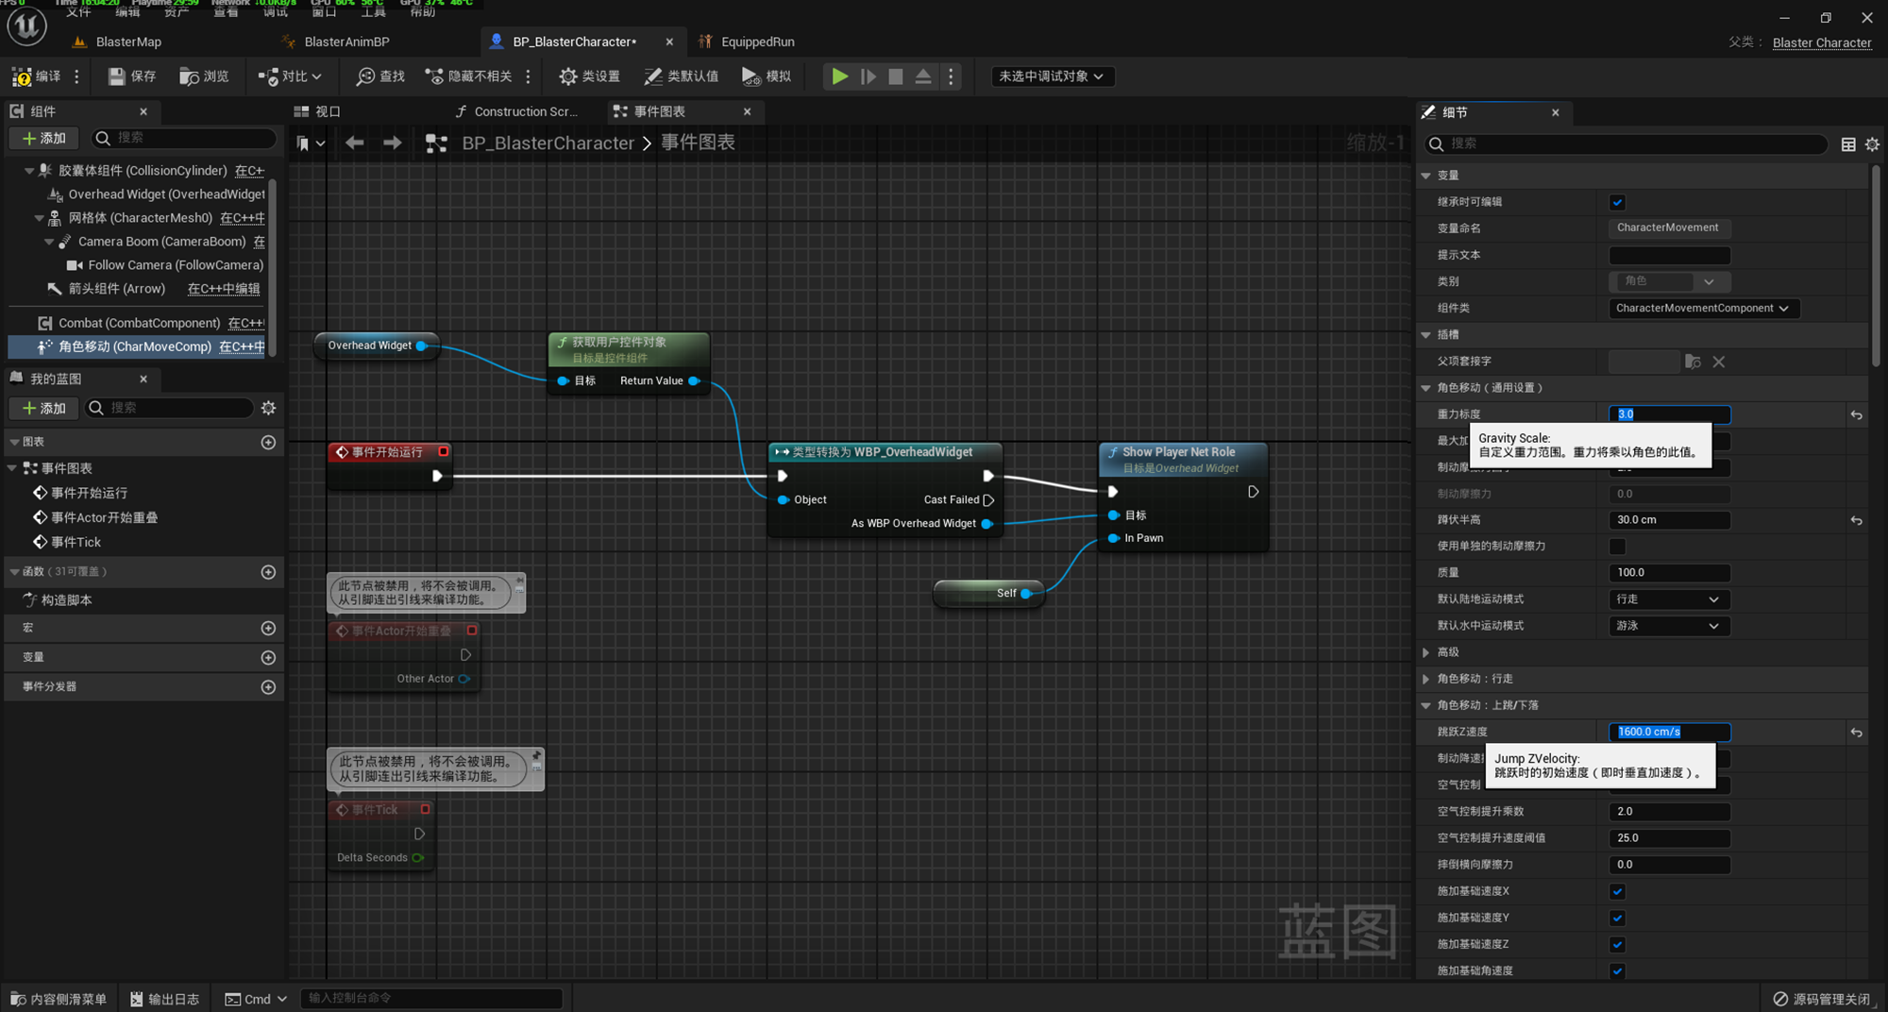
Task: Select Combat (CombatComponent) in components tree
Action: pyautogui.click(x=139, y=323)
